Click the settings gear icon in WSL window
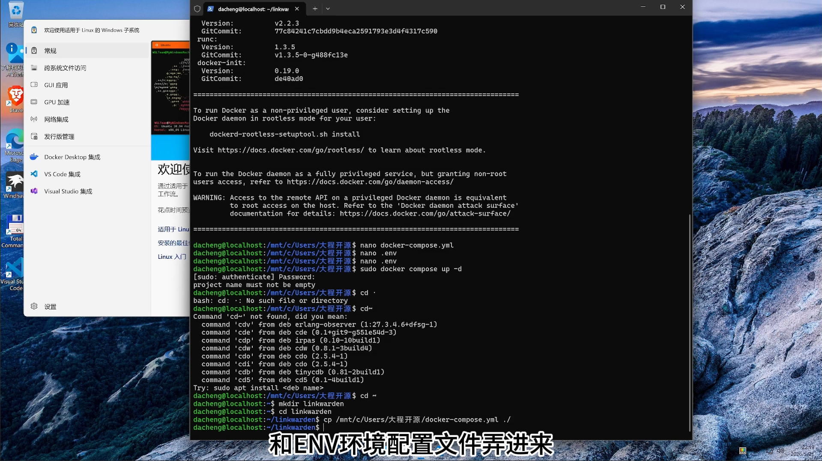The width and height of the screenshot is (822, 461). pos(34,306)
